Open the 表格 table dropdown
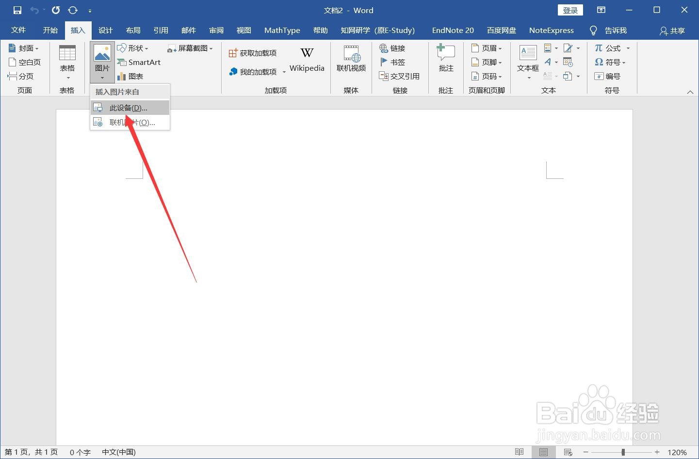 click(x=67, y=63)
